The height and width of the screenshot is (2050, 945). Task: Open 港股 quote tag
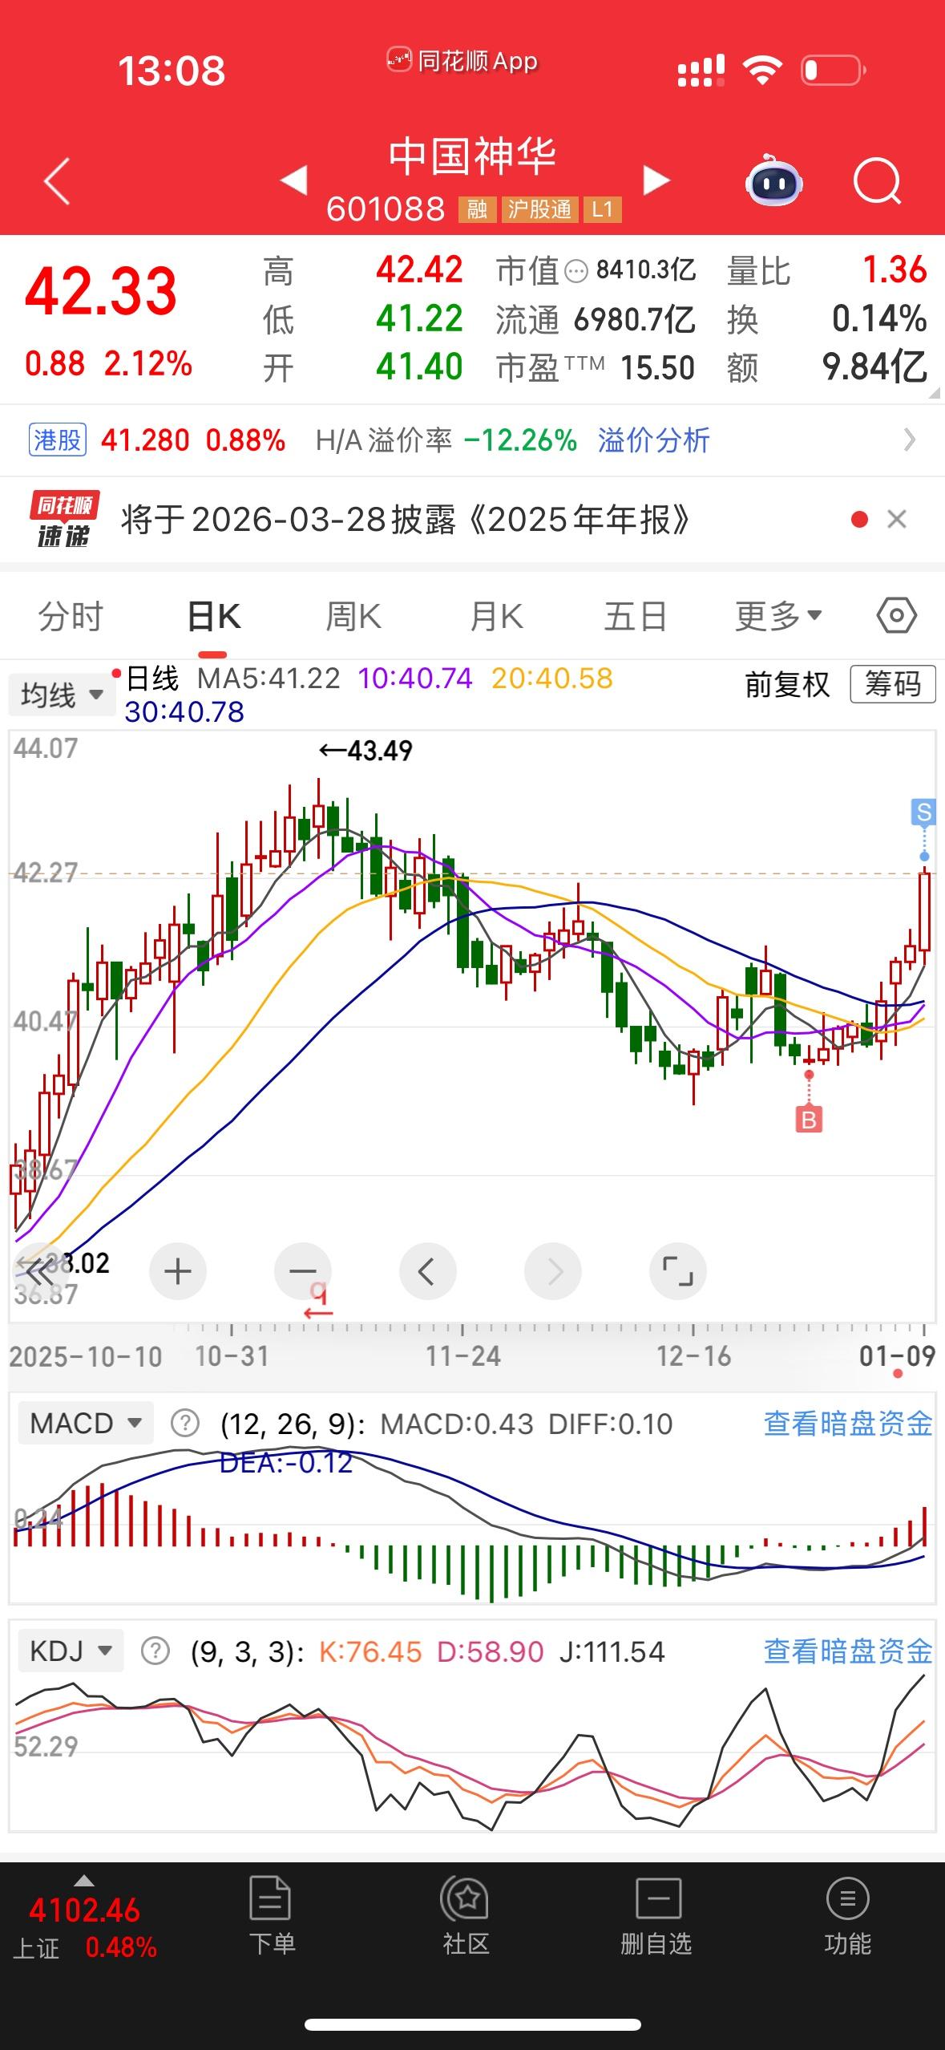[x=58, y=440]
